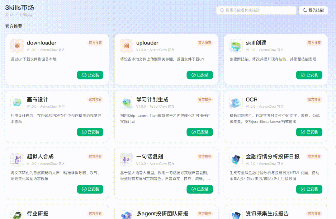Viewport: 336px width, 219px height.
Task: Click the 已安装 button on 画布设计 card
Action: coord(90,132)
